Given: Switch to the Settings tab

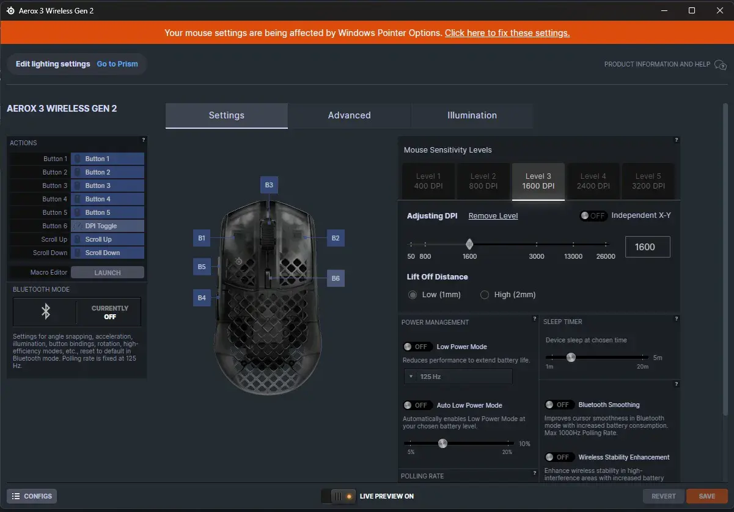Looking at the screenshot, I should tap(227, 115).
